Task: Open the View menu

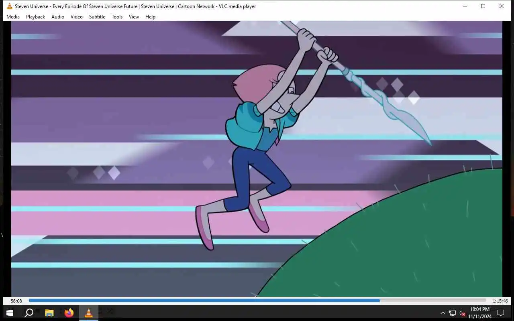Action: pos(134,17)
